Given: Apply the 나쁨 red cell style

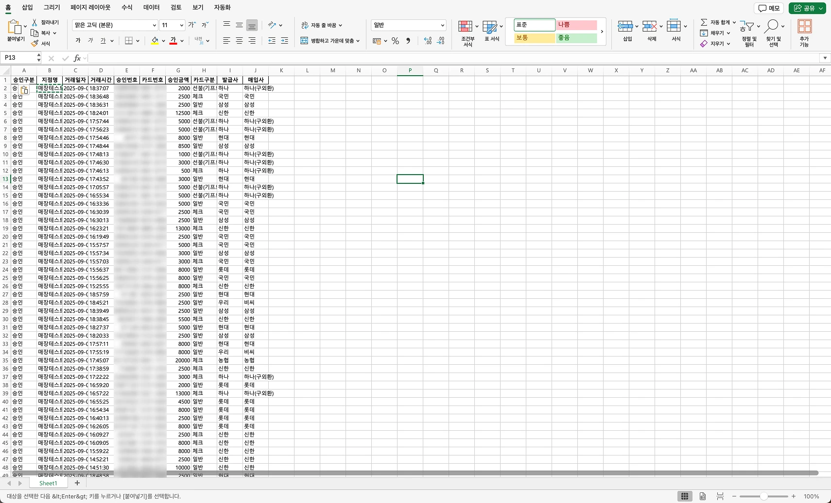Looking at the screenshot, I should [x=576, y=25].
